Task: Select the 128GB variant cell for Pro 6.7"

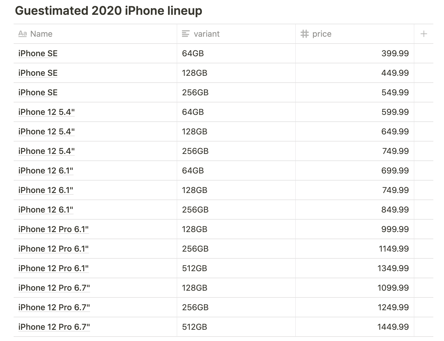Action: (236, 288)
